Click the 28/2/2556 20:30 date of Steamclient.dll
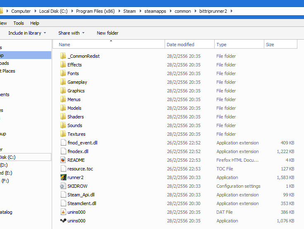 click(x=184, y=203)
